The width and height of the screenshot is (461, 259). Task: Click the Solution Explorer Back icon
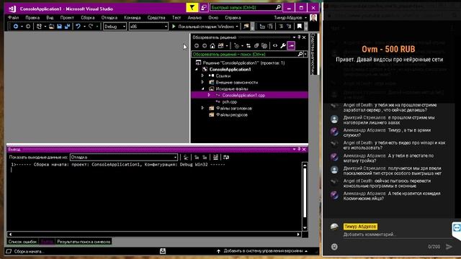click(197, 46)
